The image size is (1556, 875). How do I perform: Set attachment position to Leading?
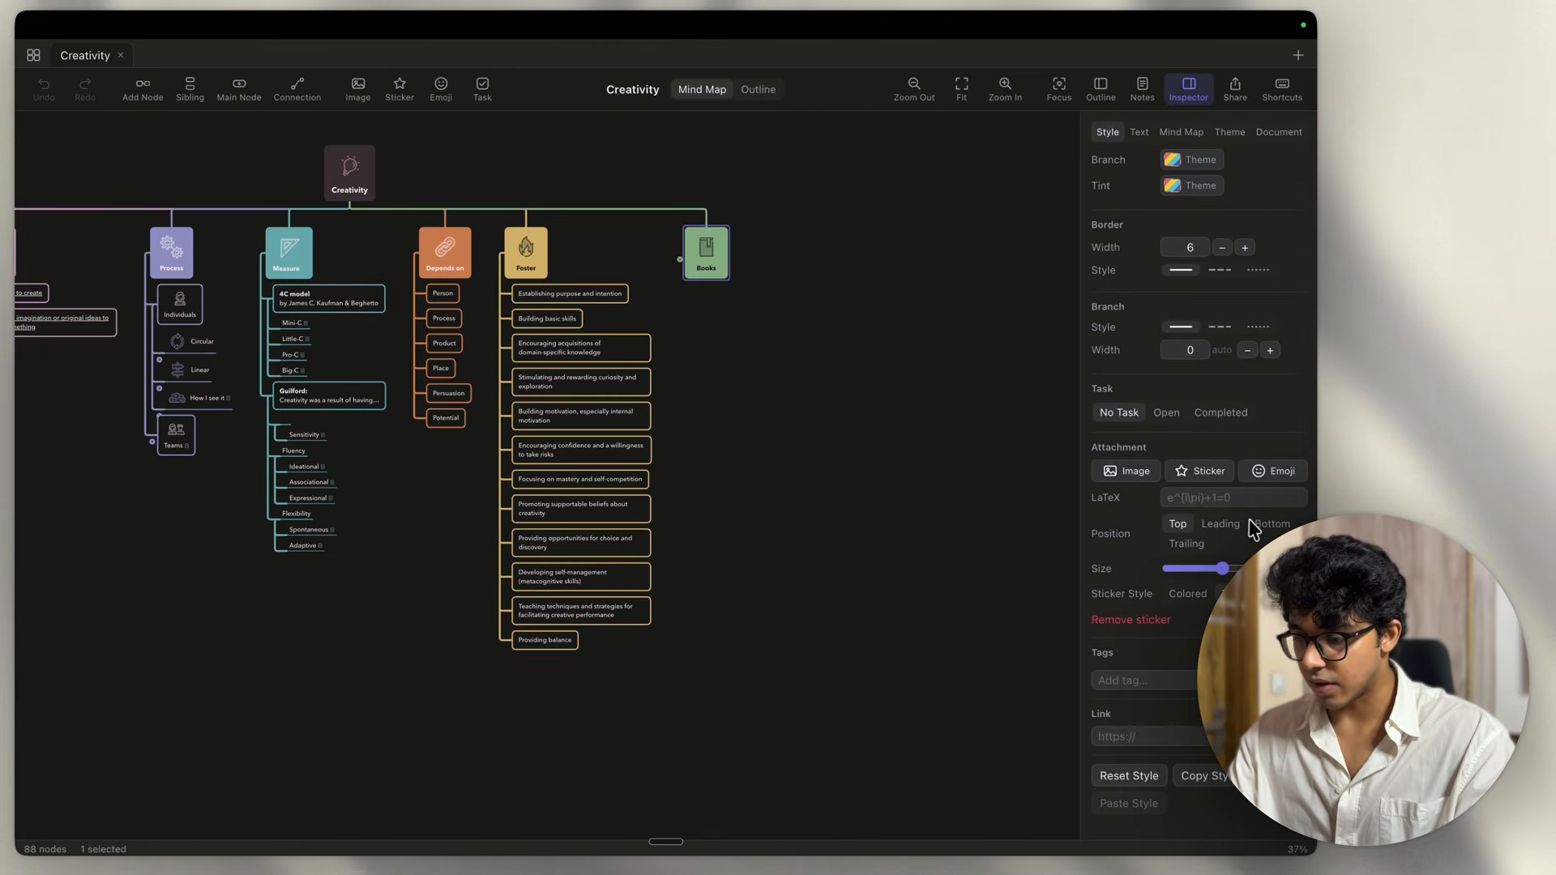click(x=1220, y=524)
